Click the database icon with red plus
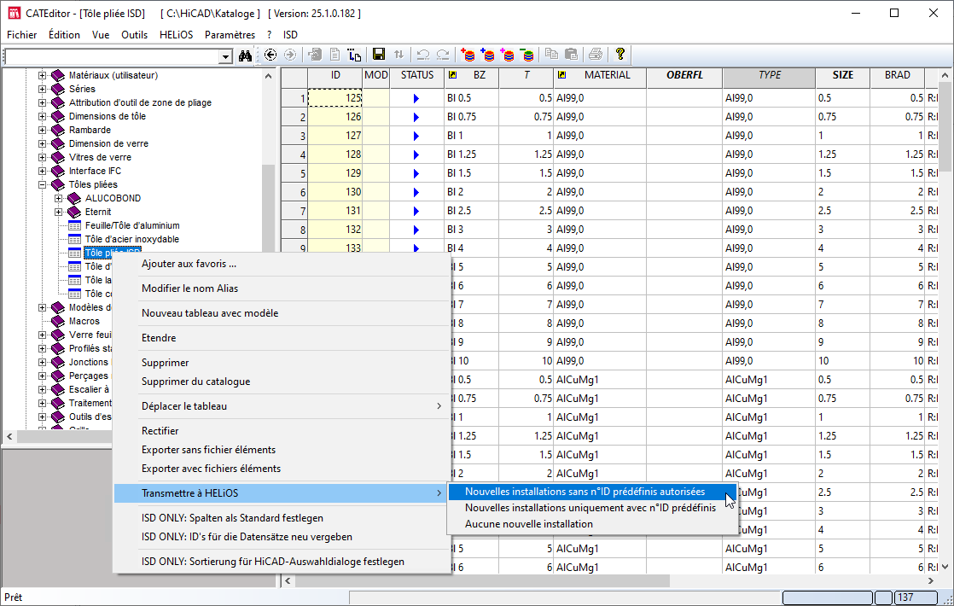This screenshot has height=606, width=954. click(468, 55)
